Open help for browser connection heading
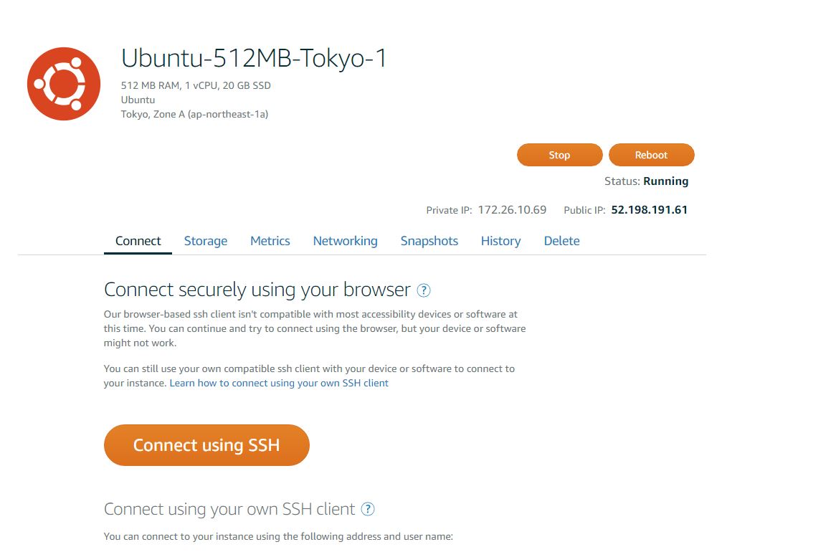The height and width of the screenshot is (552, 831). (x=424, y=290)
